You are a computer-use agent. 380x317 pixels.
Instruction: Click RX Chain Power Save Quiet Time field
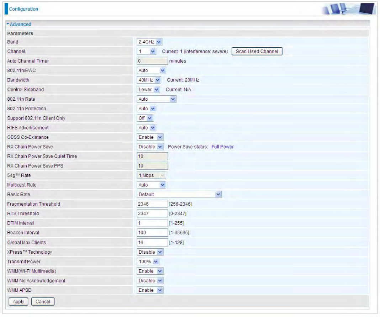(152, 156)
